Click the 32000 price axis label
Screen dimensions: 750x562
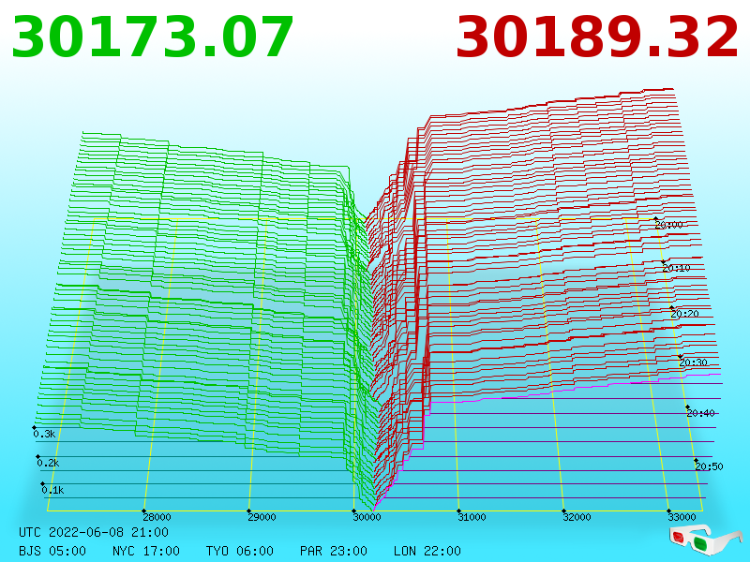click(x=577, y=517)
